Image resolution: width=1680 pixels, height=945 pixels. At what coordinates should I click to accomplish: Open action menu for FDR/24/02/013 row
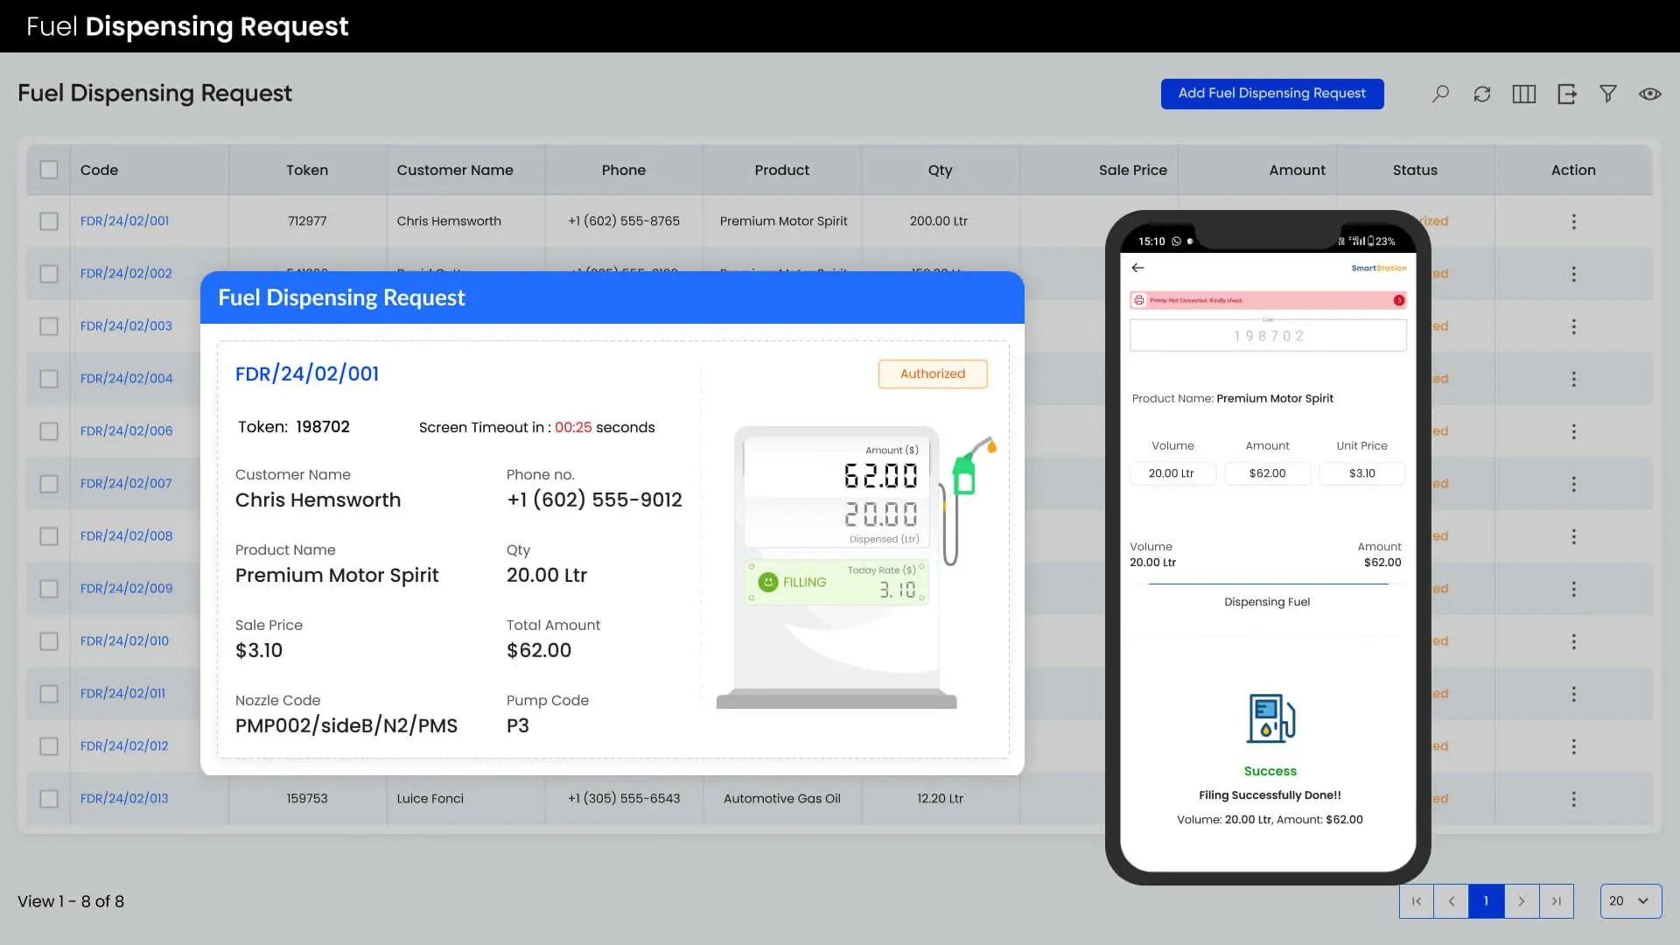coord(1573,799)
